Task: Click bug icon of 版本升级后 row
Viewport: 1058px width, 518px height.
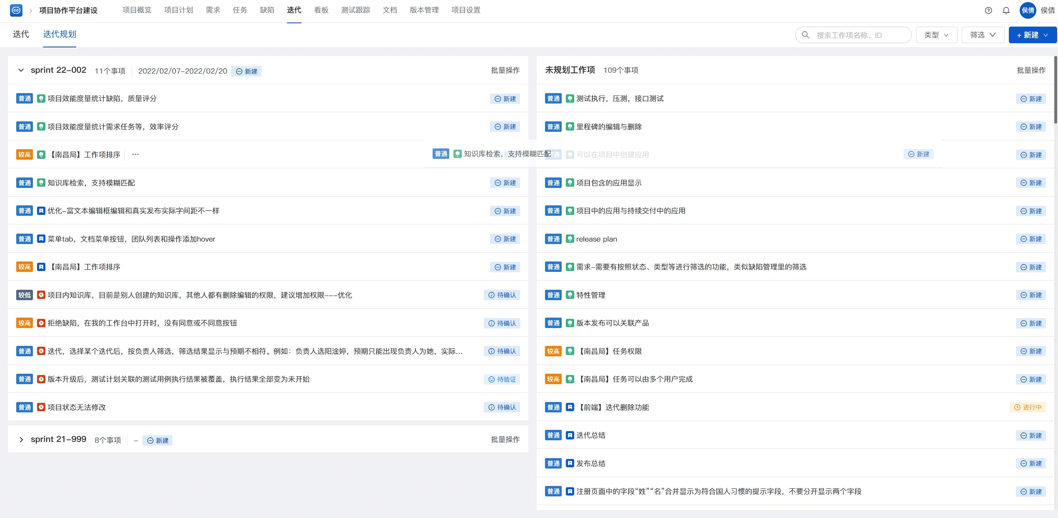Action: tap(41, 379)
